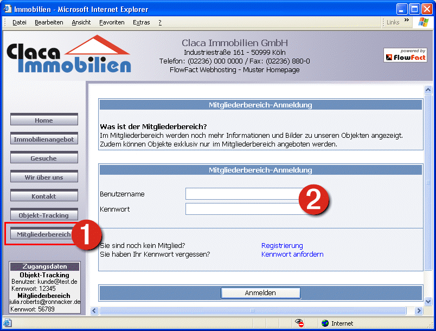Expand the Links toolbar chevron
This screenshot has width=436, height=331.
(407, 20)
